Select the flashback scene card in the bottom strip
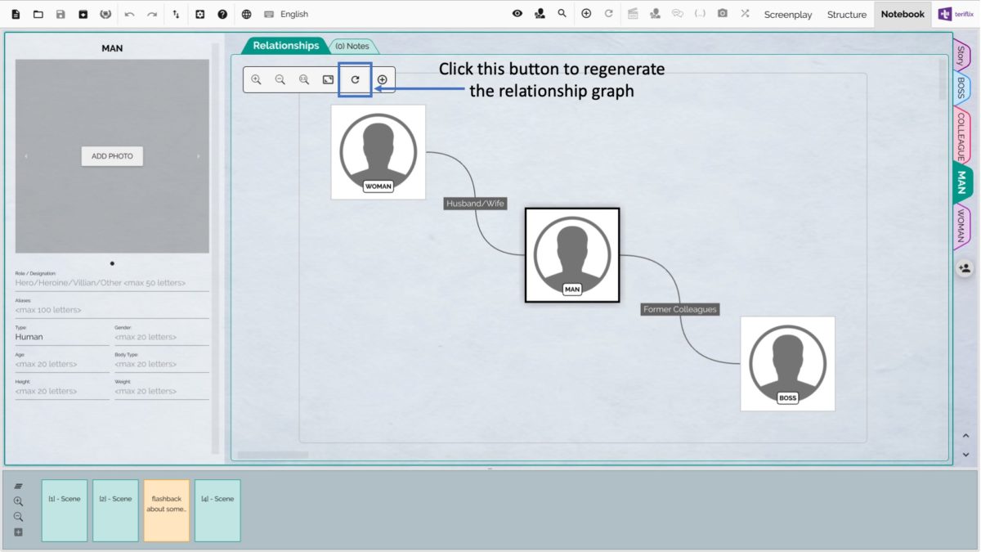Screen dimensions: 981x552 click(166, 509)
